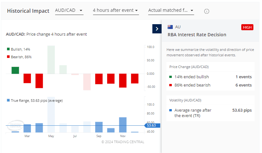The width and height of the screenshot is (262, 153).
Task: Open the '4 hours after event' timeframe dropdown
Action: [x=116, y=10]
